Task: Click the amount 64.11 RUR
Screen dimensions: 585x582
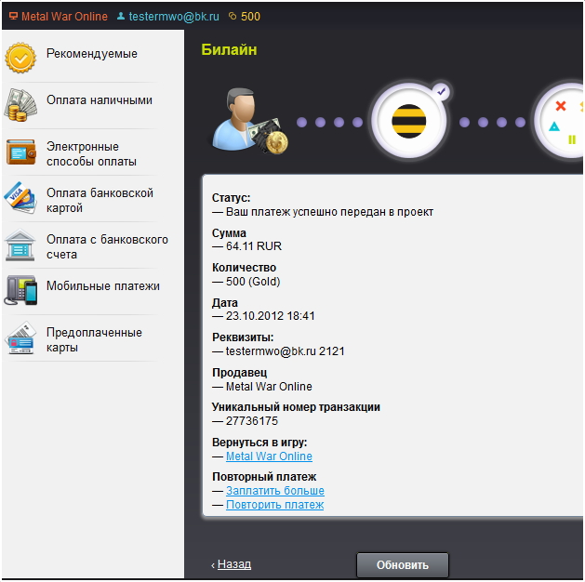Action: [x=254, y=246]
